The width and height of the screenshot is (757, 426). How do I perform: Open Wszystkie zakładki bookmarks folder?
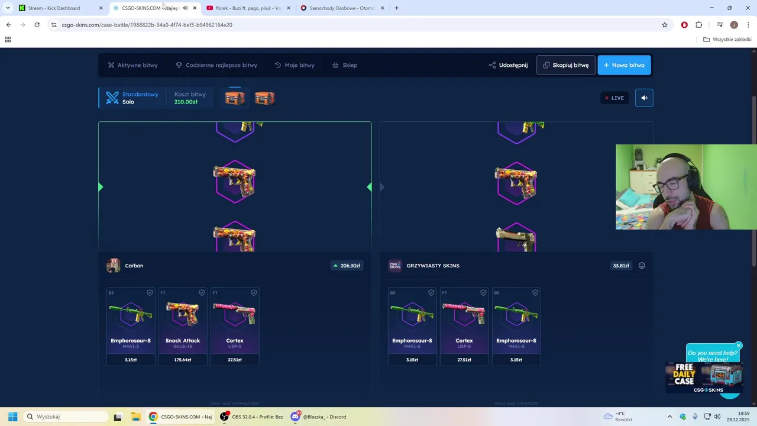point(727,40)
